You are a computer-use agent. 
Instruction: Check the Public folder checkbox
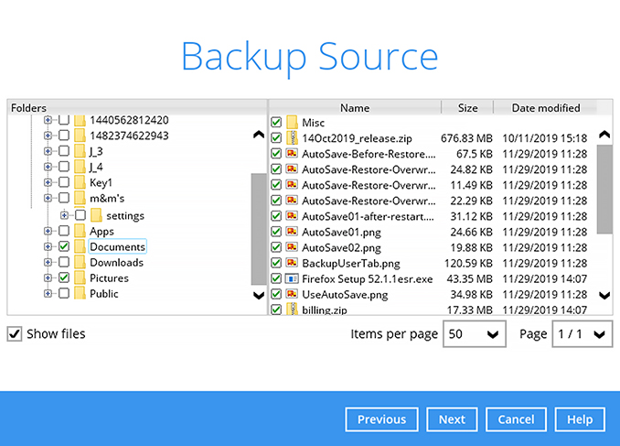[x=64, y=293]
